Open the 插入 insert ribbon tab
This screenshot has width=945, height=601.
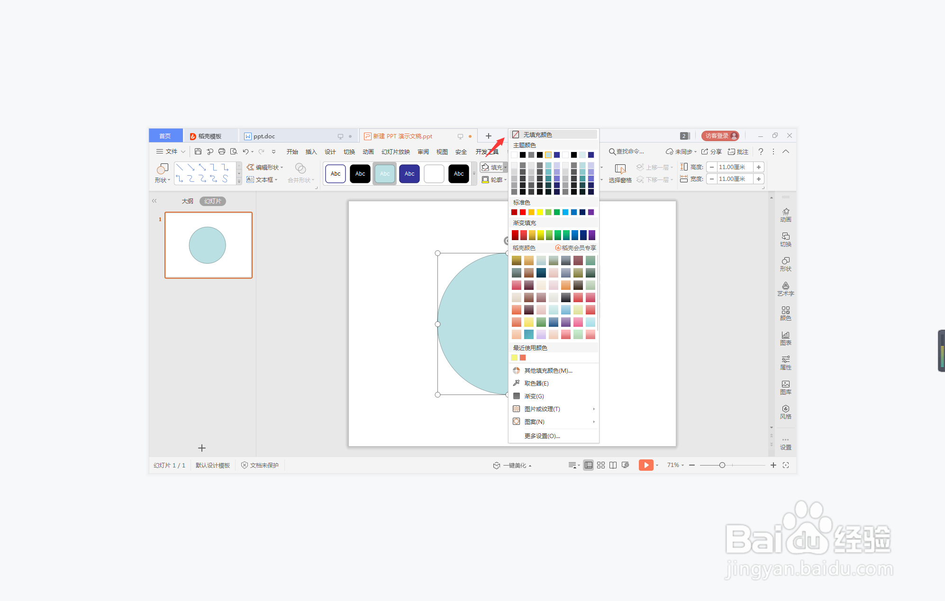click(311, 152)
